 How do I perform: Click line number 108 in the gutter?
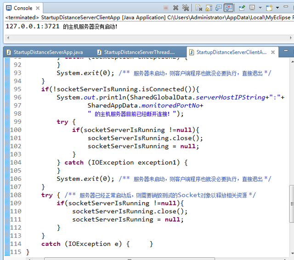point(16,195)
